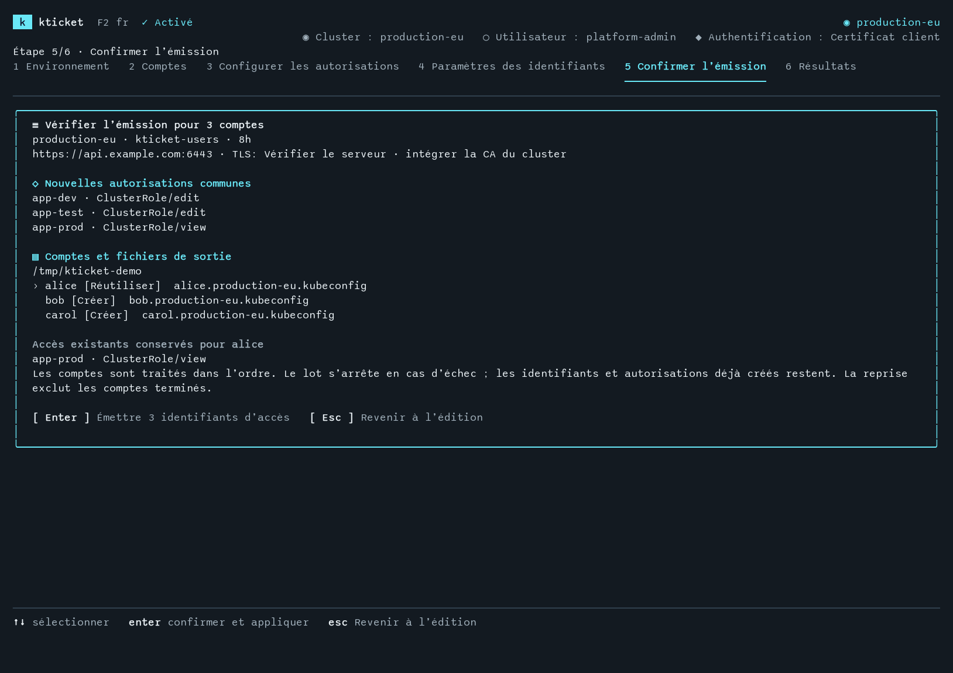
Task: Click the diamond icon beside Nouvelles autorisations
Action: tap(35, 184)
